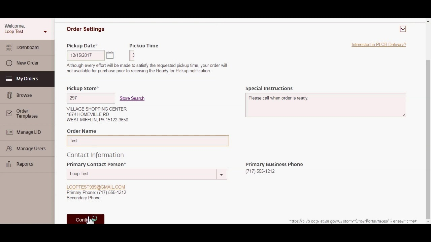431x242 pixels.
Task: Expand the Welcome Loop Test account menu
Action: click(x=45, y=32)
